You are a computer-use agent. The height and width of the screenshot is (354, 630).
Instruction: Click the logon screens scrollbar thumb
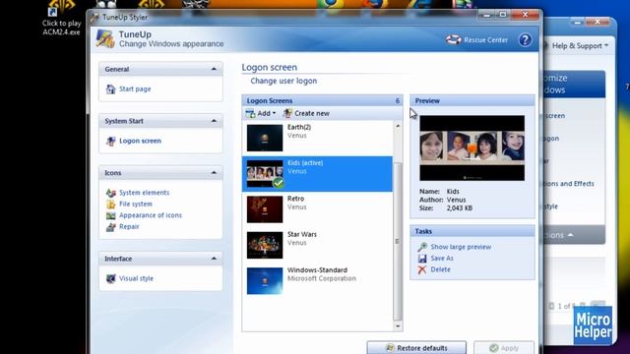click(x=398, y=241)
